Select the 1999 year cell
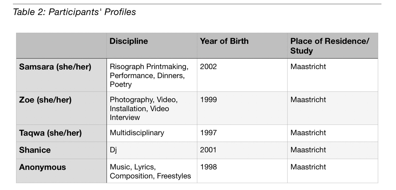396x190 pixels. (x=208, y=100)
